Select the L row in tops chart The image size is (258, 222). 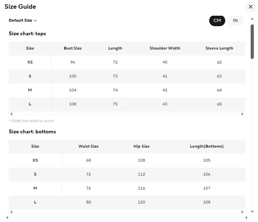click(30, 104)
